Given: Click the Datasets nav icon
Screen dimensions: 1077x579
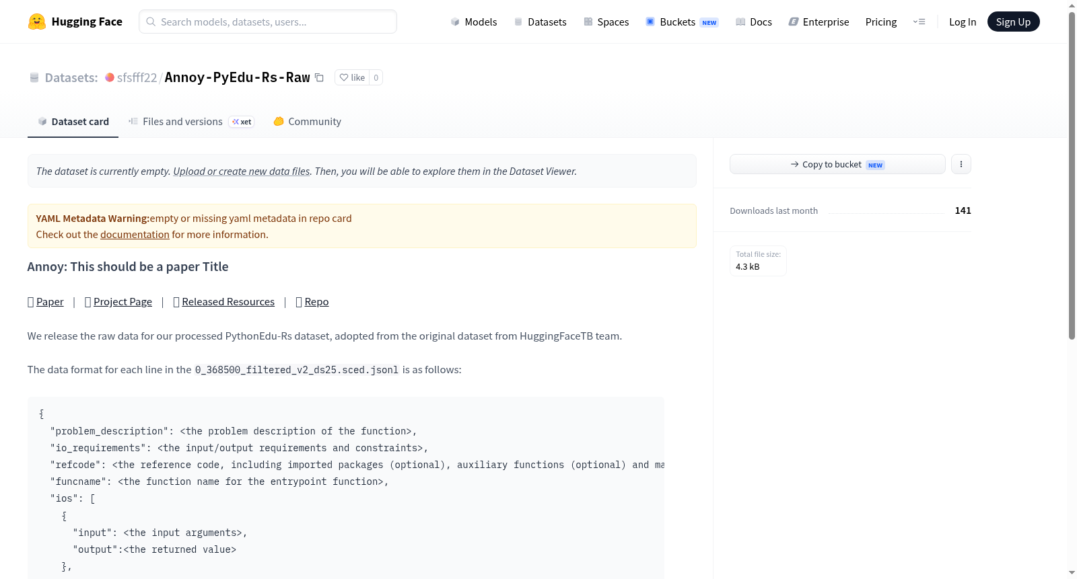Looking at the screenshot, I should (518, 22).
